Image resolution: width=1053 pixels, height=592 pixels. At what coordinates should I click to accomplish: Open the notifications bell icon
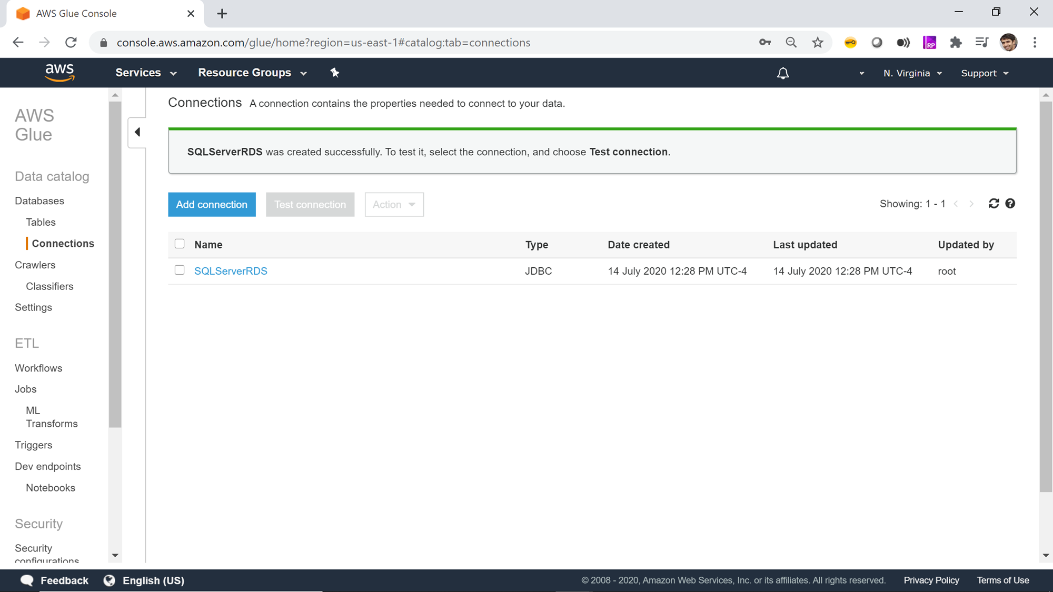(783, 73)
